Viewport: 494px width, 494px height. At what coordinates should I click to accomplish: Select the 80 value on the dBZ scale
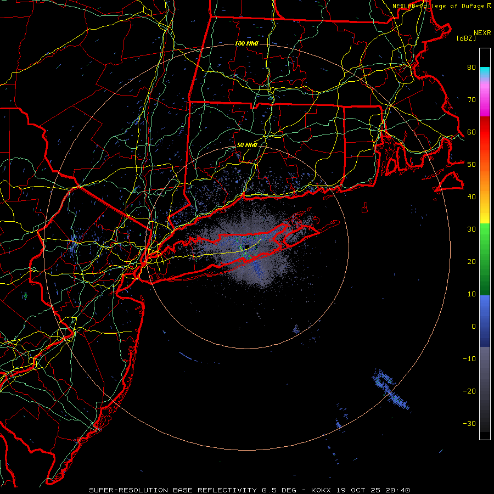[x=471, y=67]
